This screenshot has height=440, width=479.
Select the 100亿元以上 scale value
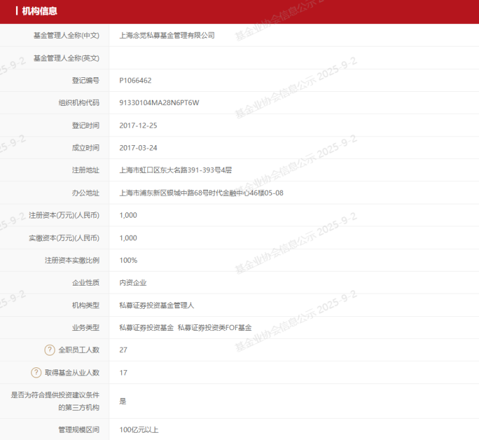coord(139,429)
